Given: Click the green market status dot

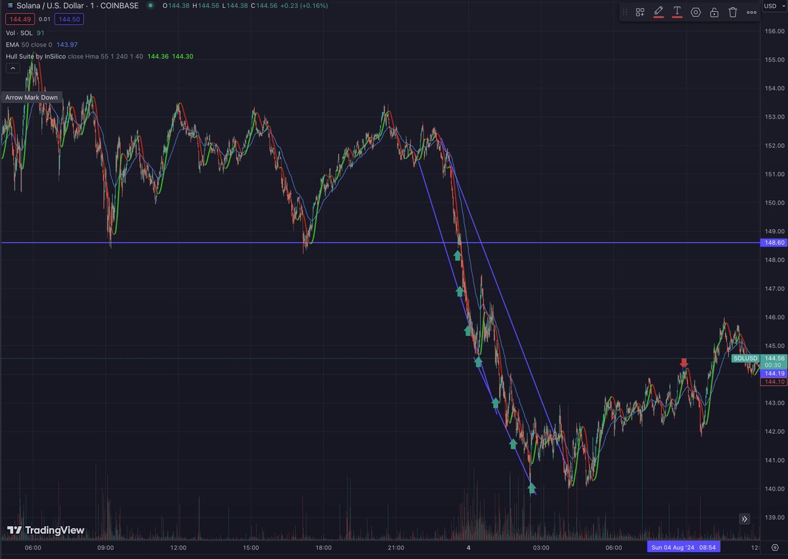Looking at the screenshot, I should [x=151, y=5].
